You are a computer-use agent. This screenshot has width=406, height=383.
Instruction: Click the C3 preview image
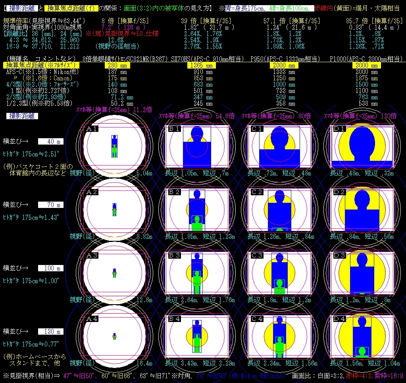(x=280, y=272)
